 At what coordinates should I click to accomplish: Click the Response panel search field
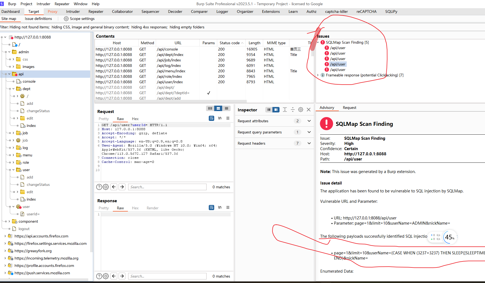(x=167, y=276)
